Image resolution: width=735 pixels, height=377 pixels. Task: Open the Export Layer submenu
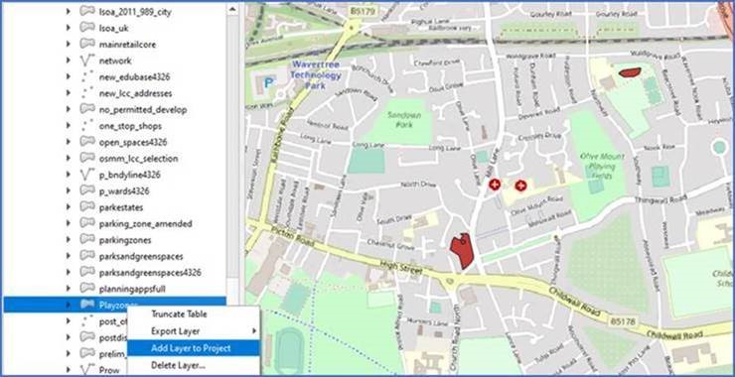(193, 331)
